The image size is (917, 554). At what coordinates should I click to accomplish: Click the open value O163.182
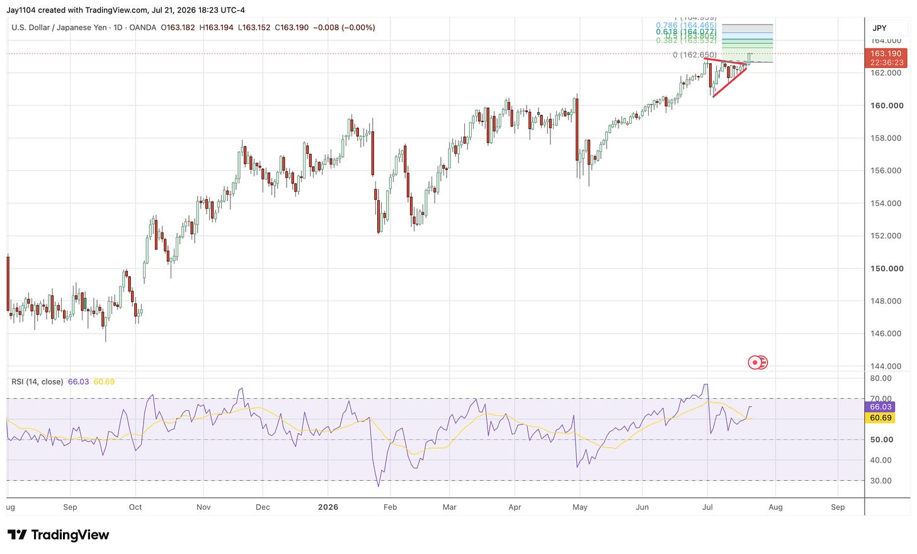[x=178, y=28]
